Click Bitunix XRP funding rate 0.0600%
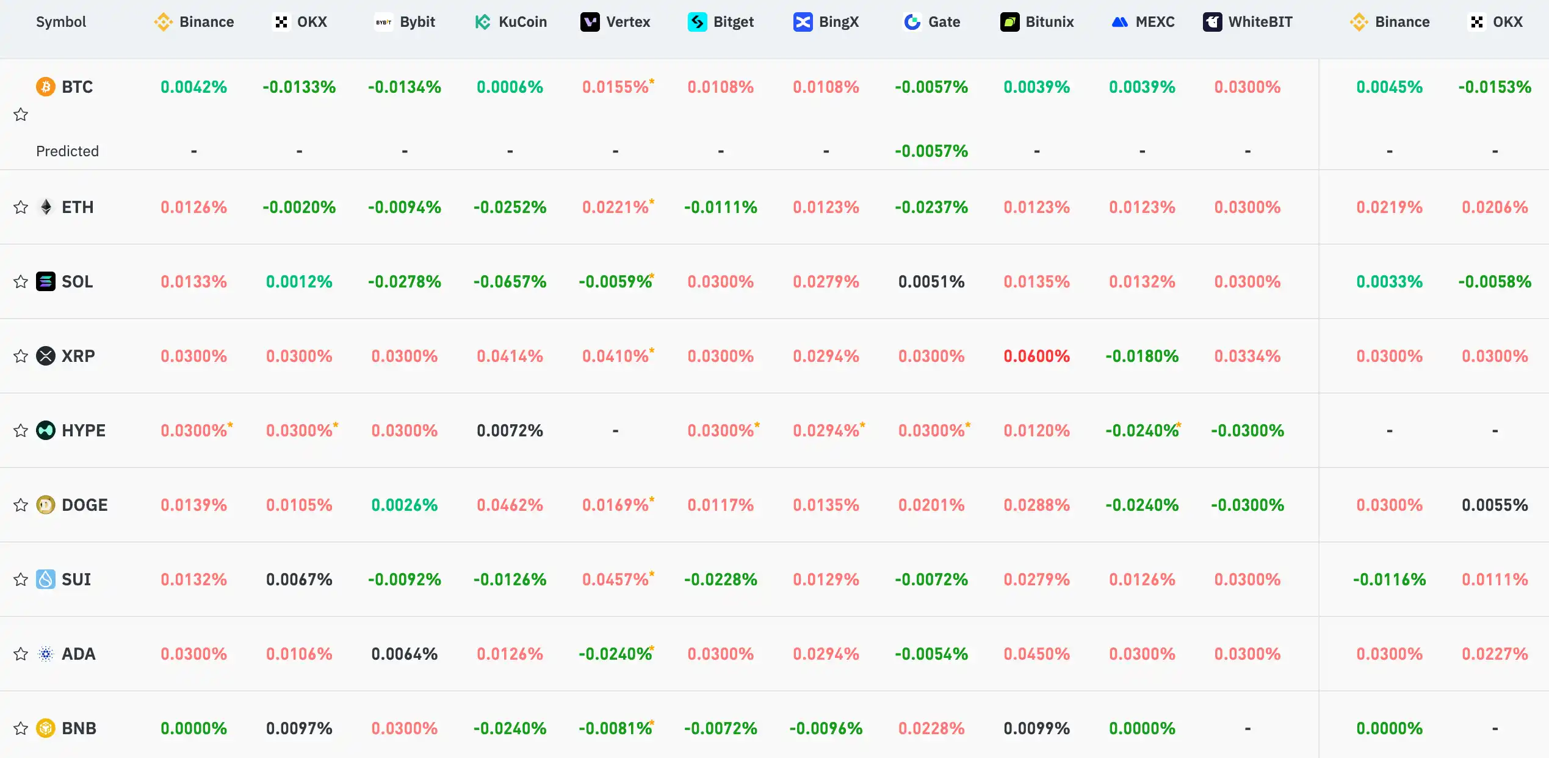The height and width of the screenshot is (758, 1549). (x=1036, y=356)
